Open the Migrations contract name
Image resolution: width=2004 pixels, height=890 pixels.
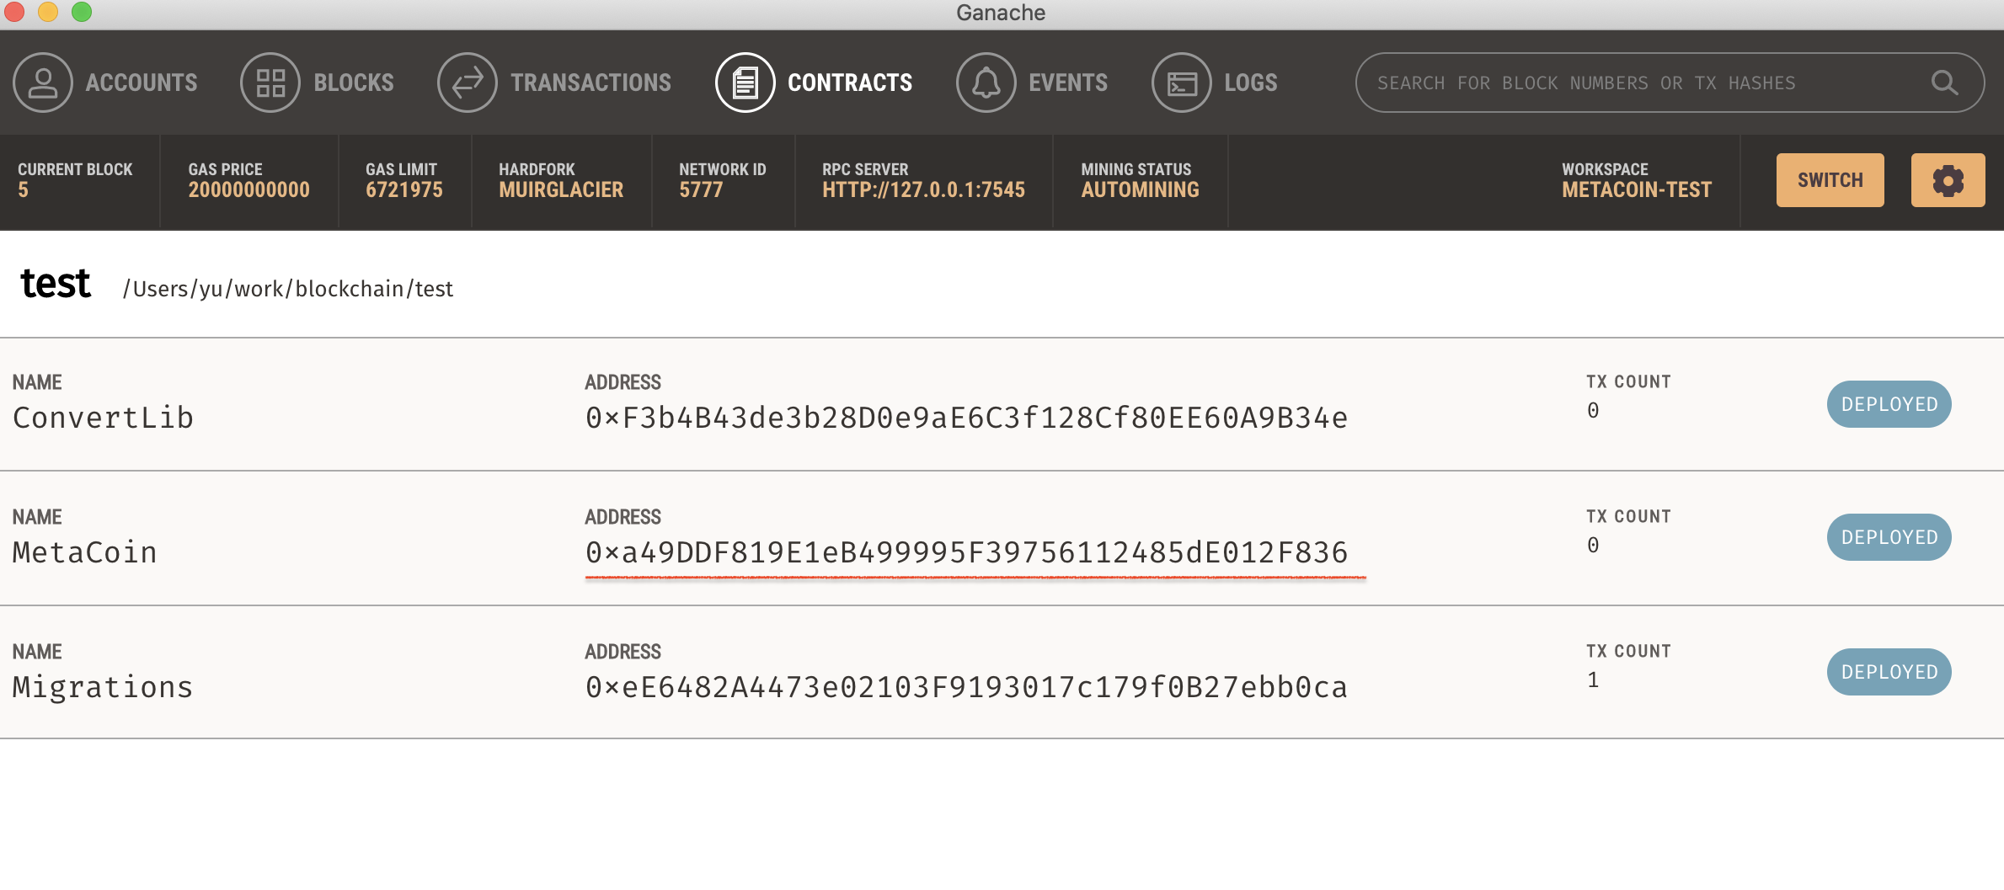(x=103, y=687)
